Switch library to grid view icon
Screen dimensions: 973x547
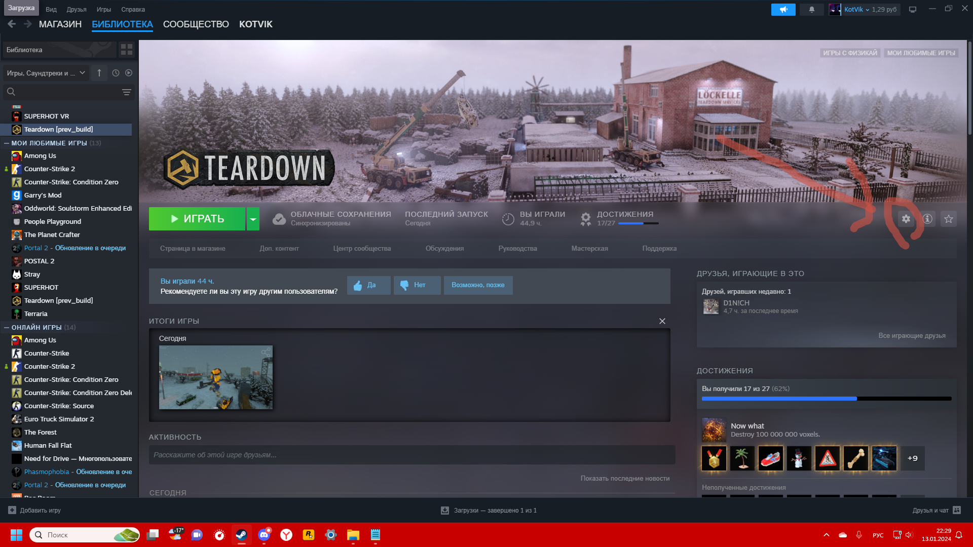(126, 50)
